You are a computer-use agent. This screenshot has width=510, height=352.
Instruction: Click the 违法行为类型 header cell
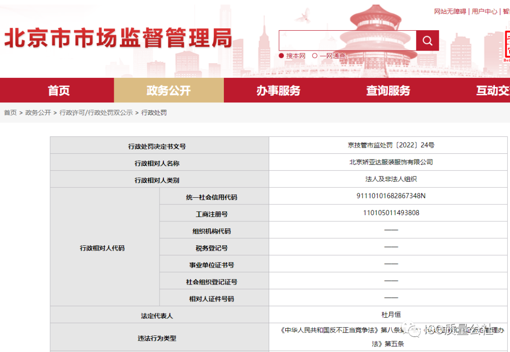pos(160,337)
